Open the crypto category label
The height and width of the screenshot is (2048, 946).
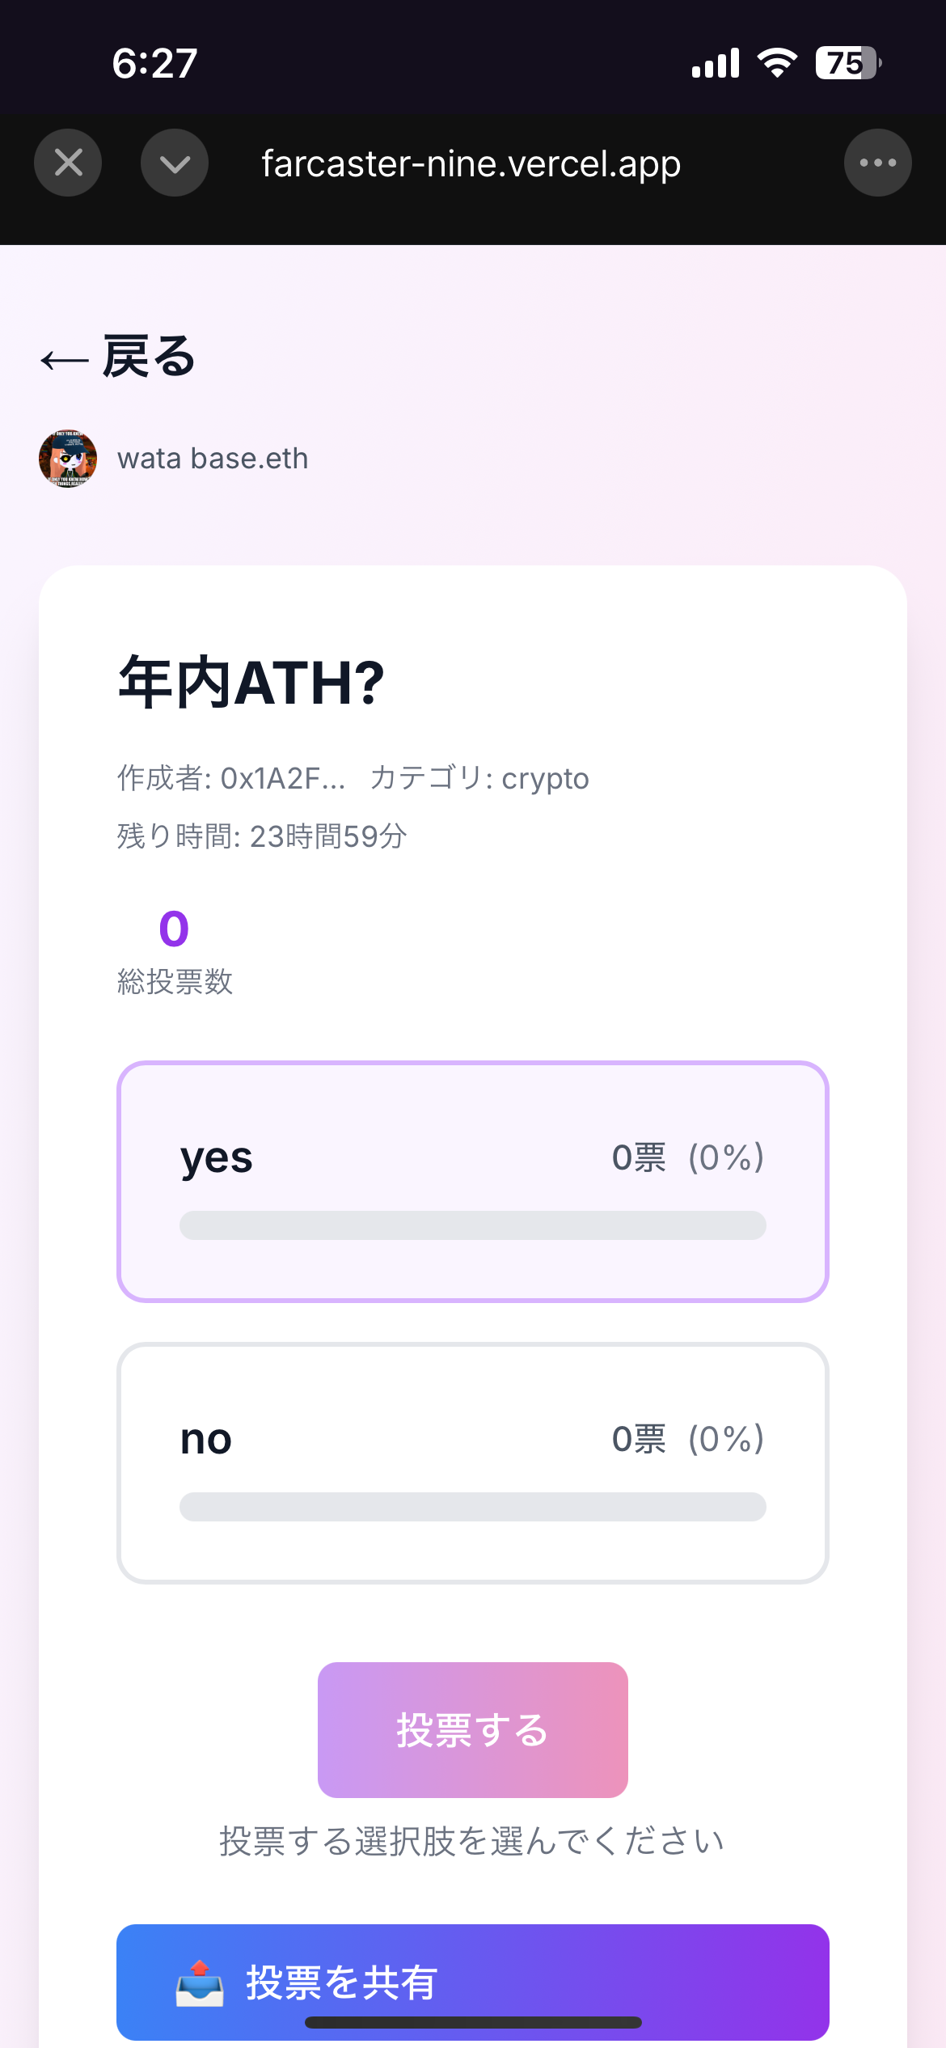coord(546,777)
